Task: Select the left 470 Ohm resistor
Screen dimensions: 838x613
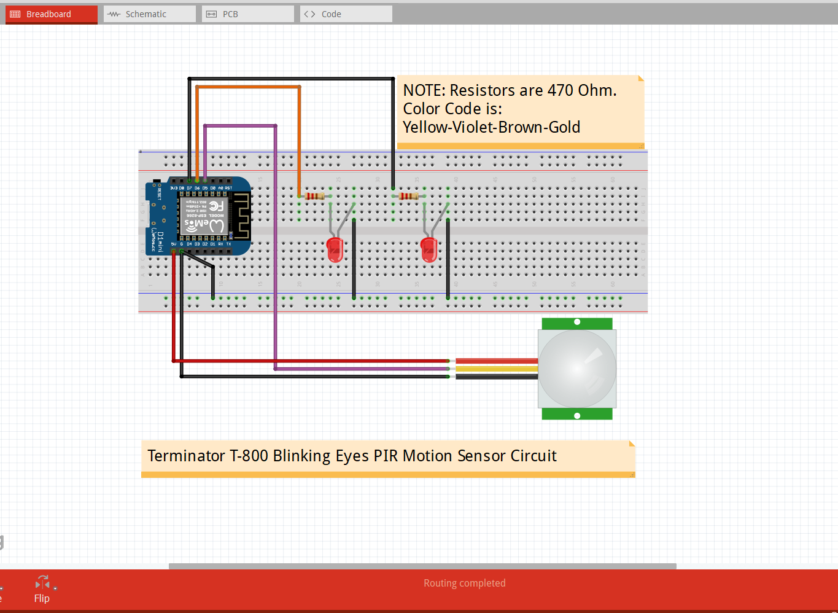Action: (314, 197)
